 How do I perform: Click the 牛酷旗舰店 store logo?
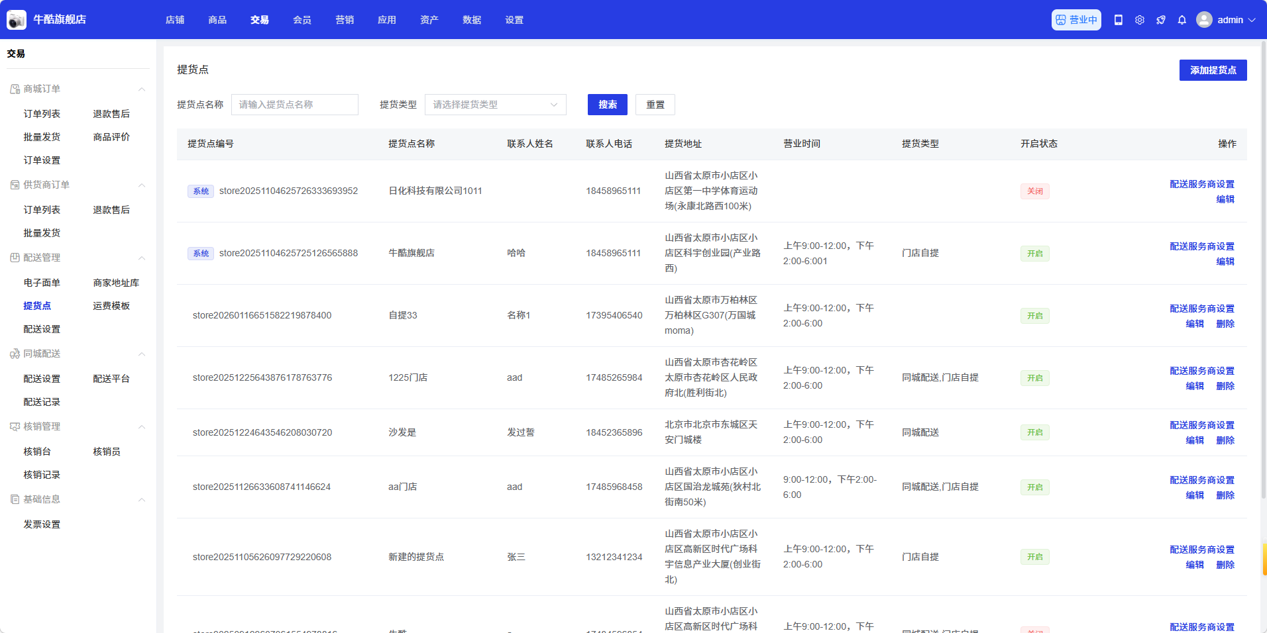[17, 20]
